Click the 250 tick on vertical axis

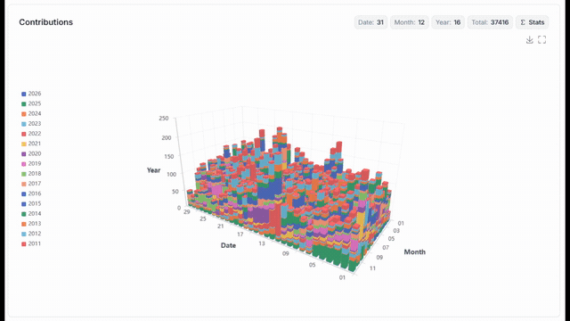164,119
